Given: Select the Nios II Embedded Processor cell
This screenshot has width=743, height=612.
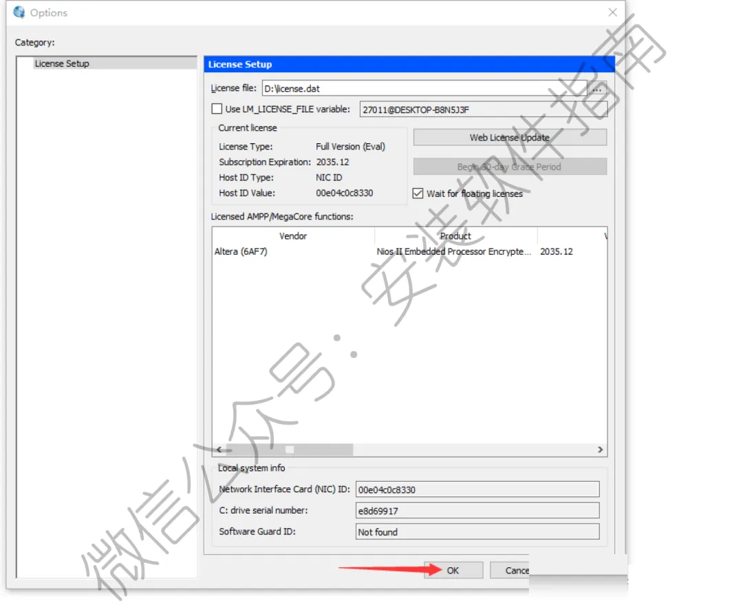Looking at the screenshot, I should coord(453,252).
